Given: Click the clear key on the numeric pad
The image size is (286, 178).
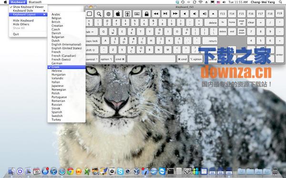Looking at the screenshot, I should point(251,22).
